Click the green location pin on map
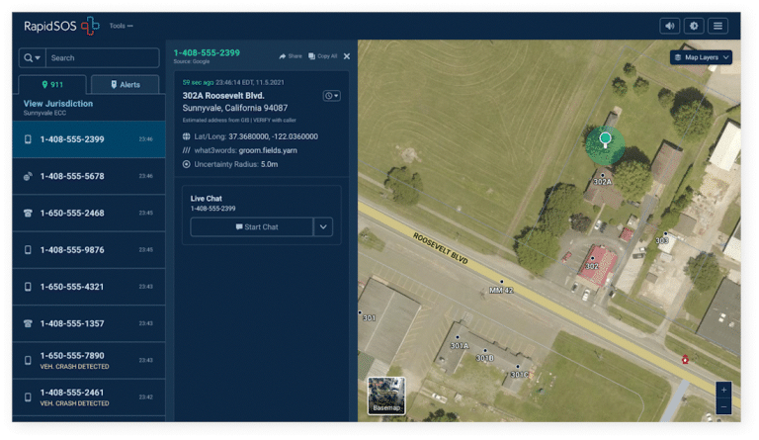The image size is (759, 440). pos(605,139)
